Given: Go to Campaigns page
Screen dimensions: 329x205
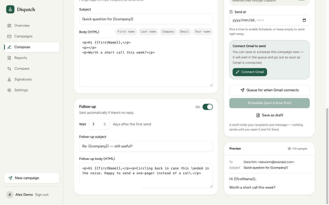Looking at the screenshot, I should click(x=32, y=36).
